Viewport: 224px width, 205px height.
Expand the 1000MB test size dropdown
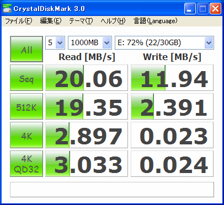[x=107, y=43]
